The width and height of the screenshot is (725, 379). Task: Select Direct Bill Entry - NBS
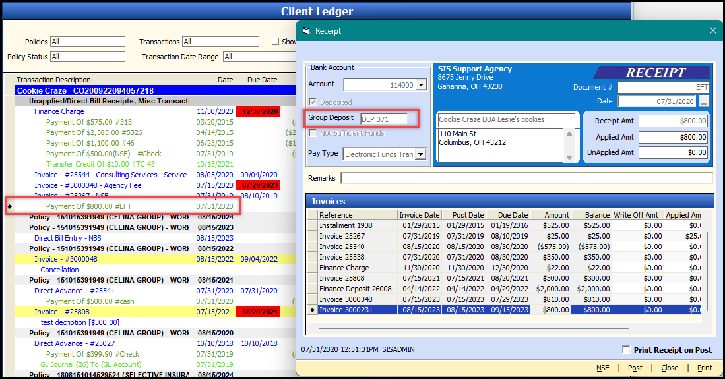point(67,238)
